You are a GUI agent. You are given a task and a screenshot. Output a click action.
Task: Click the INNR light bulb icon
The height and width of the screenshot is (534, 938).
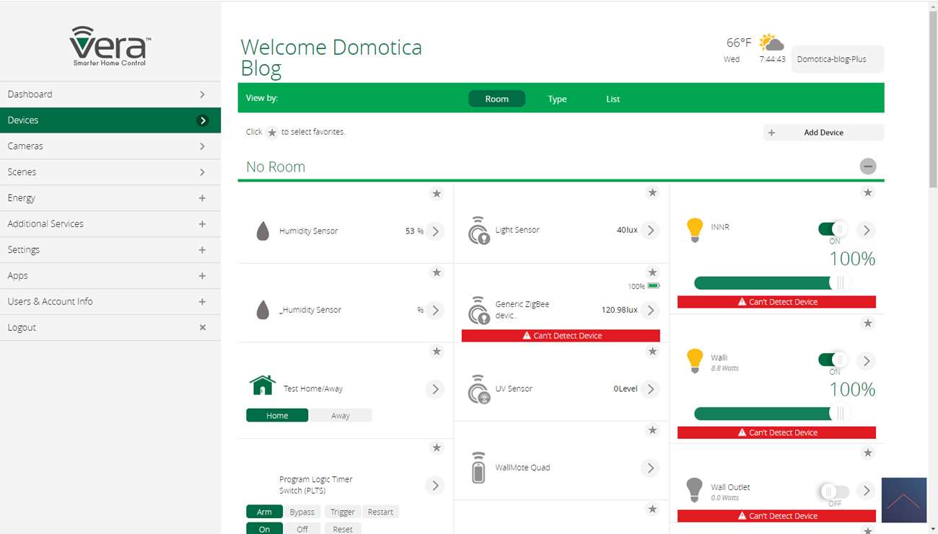click(694, 230)
